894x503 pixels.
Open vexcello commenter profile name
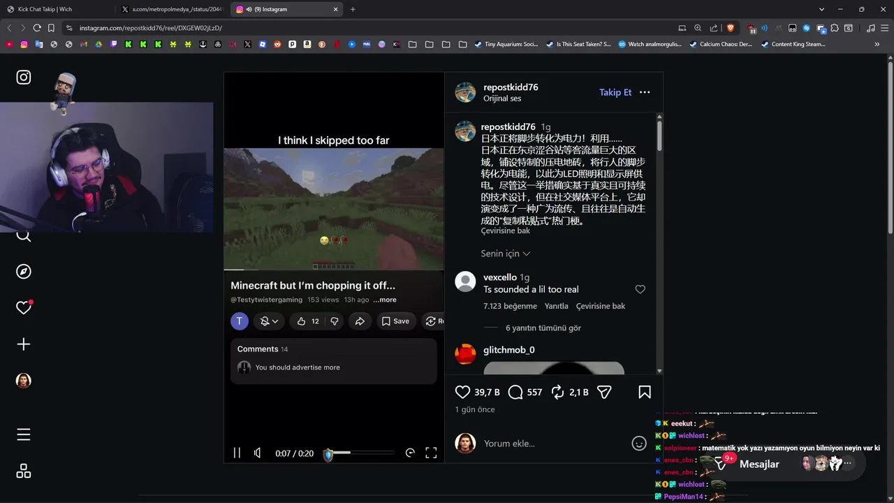(x=500, y=277)
